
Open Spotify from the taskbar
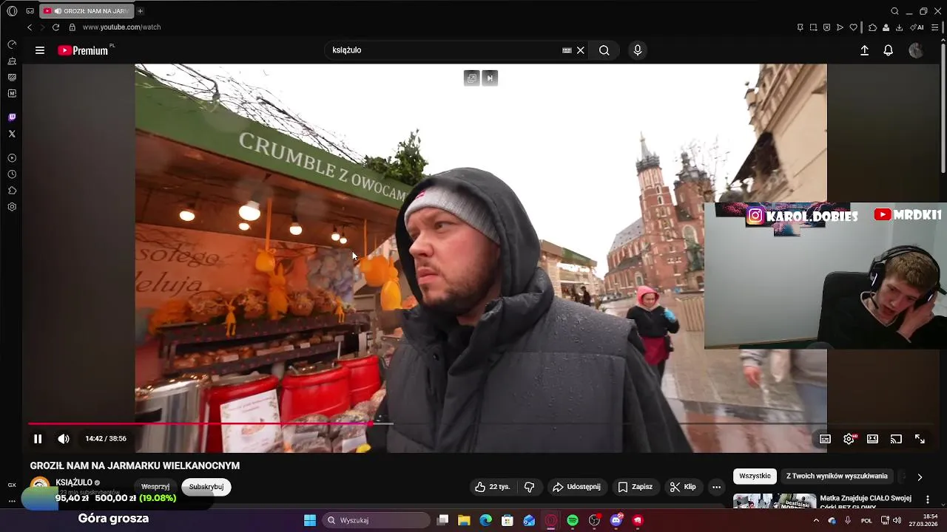pos(573,520)
